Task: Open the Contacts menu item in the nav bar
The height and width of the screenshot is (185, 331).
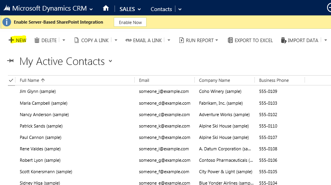Action: (161, 9)
